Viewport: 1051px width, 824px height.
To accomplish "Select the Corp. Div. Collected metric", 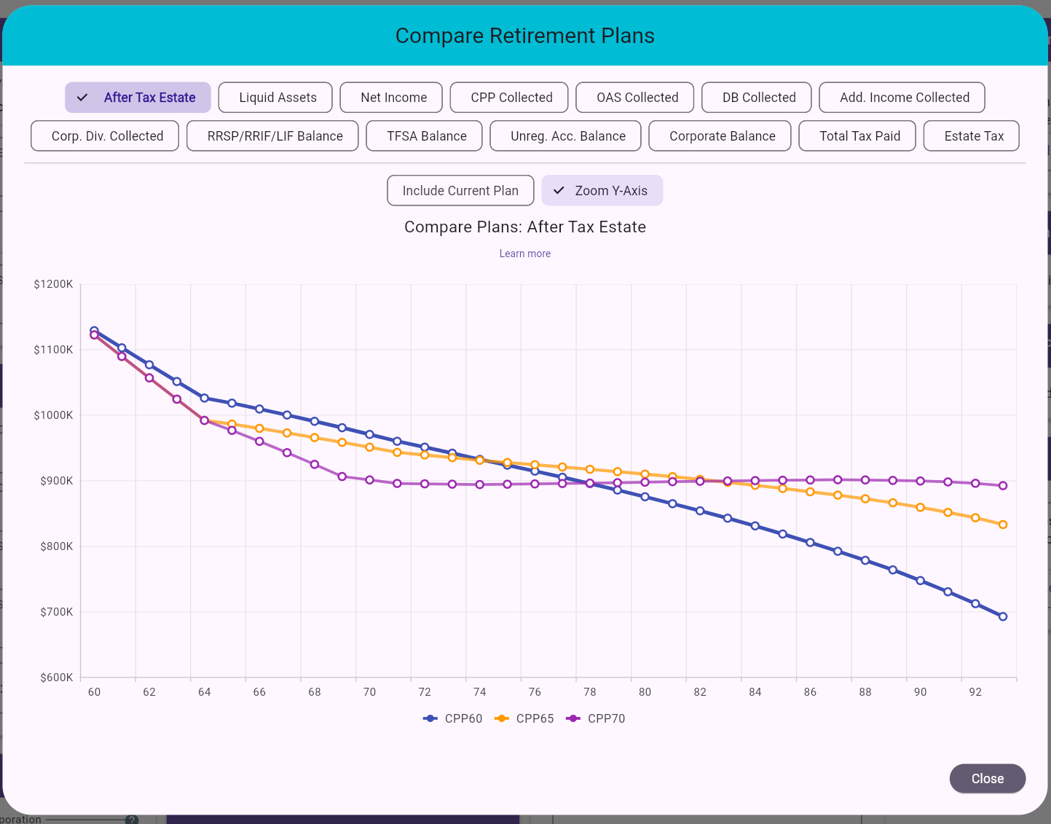I will click(104, 136).
